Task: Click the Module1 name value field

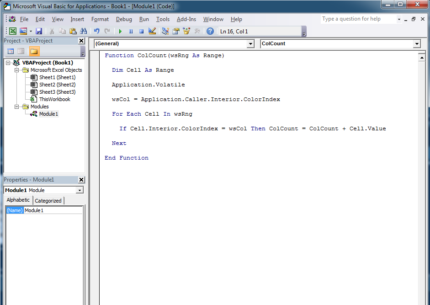Action: [53, 210]
